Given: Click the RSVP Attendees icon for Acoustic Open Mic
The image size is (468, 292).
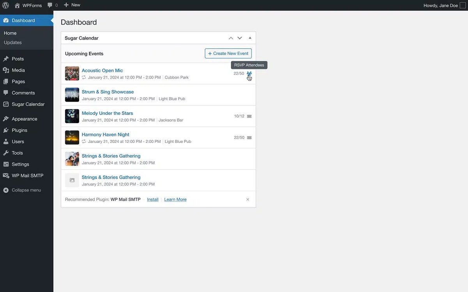Looking at the screenshot, I should pyautogui.click(x=249, y=74).
